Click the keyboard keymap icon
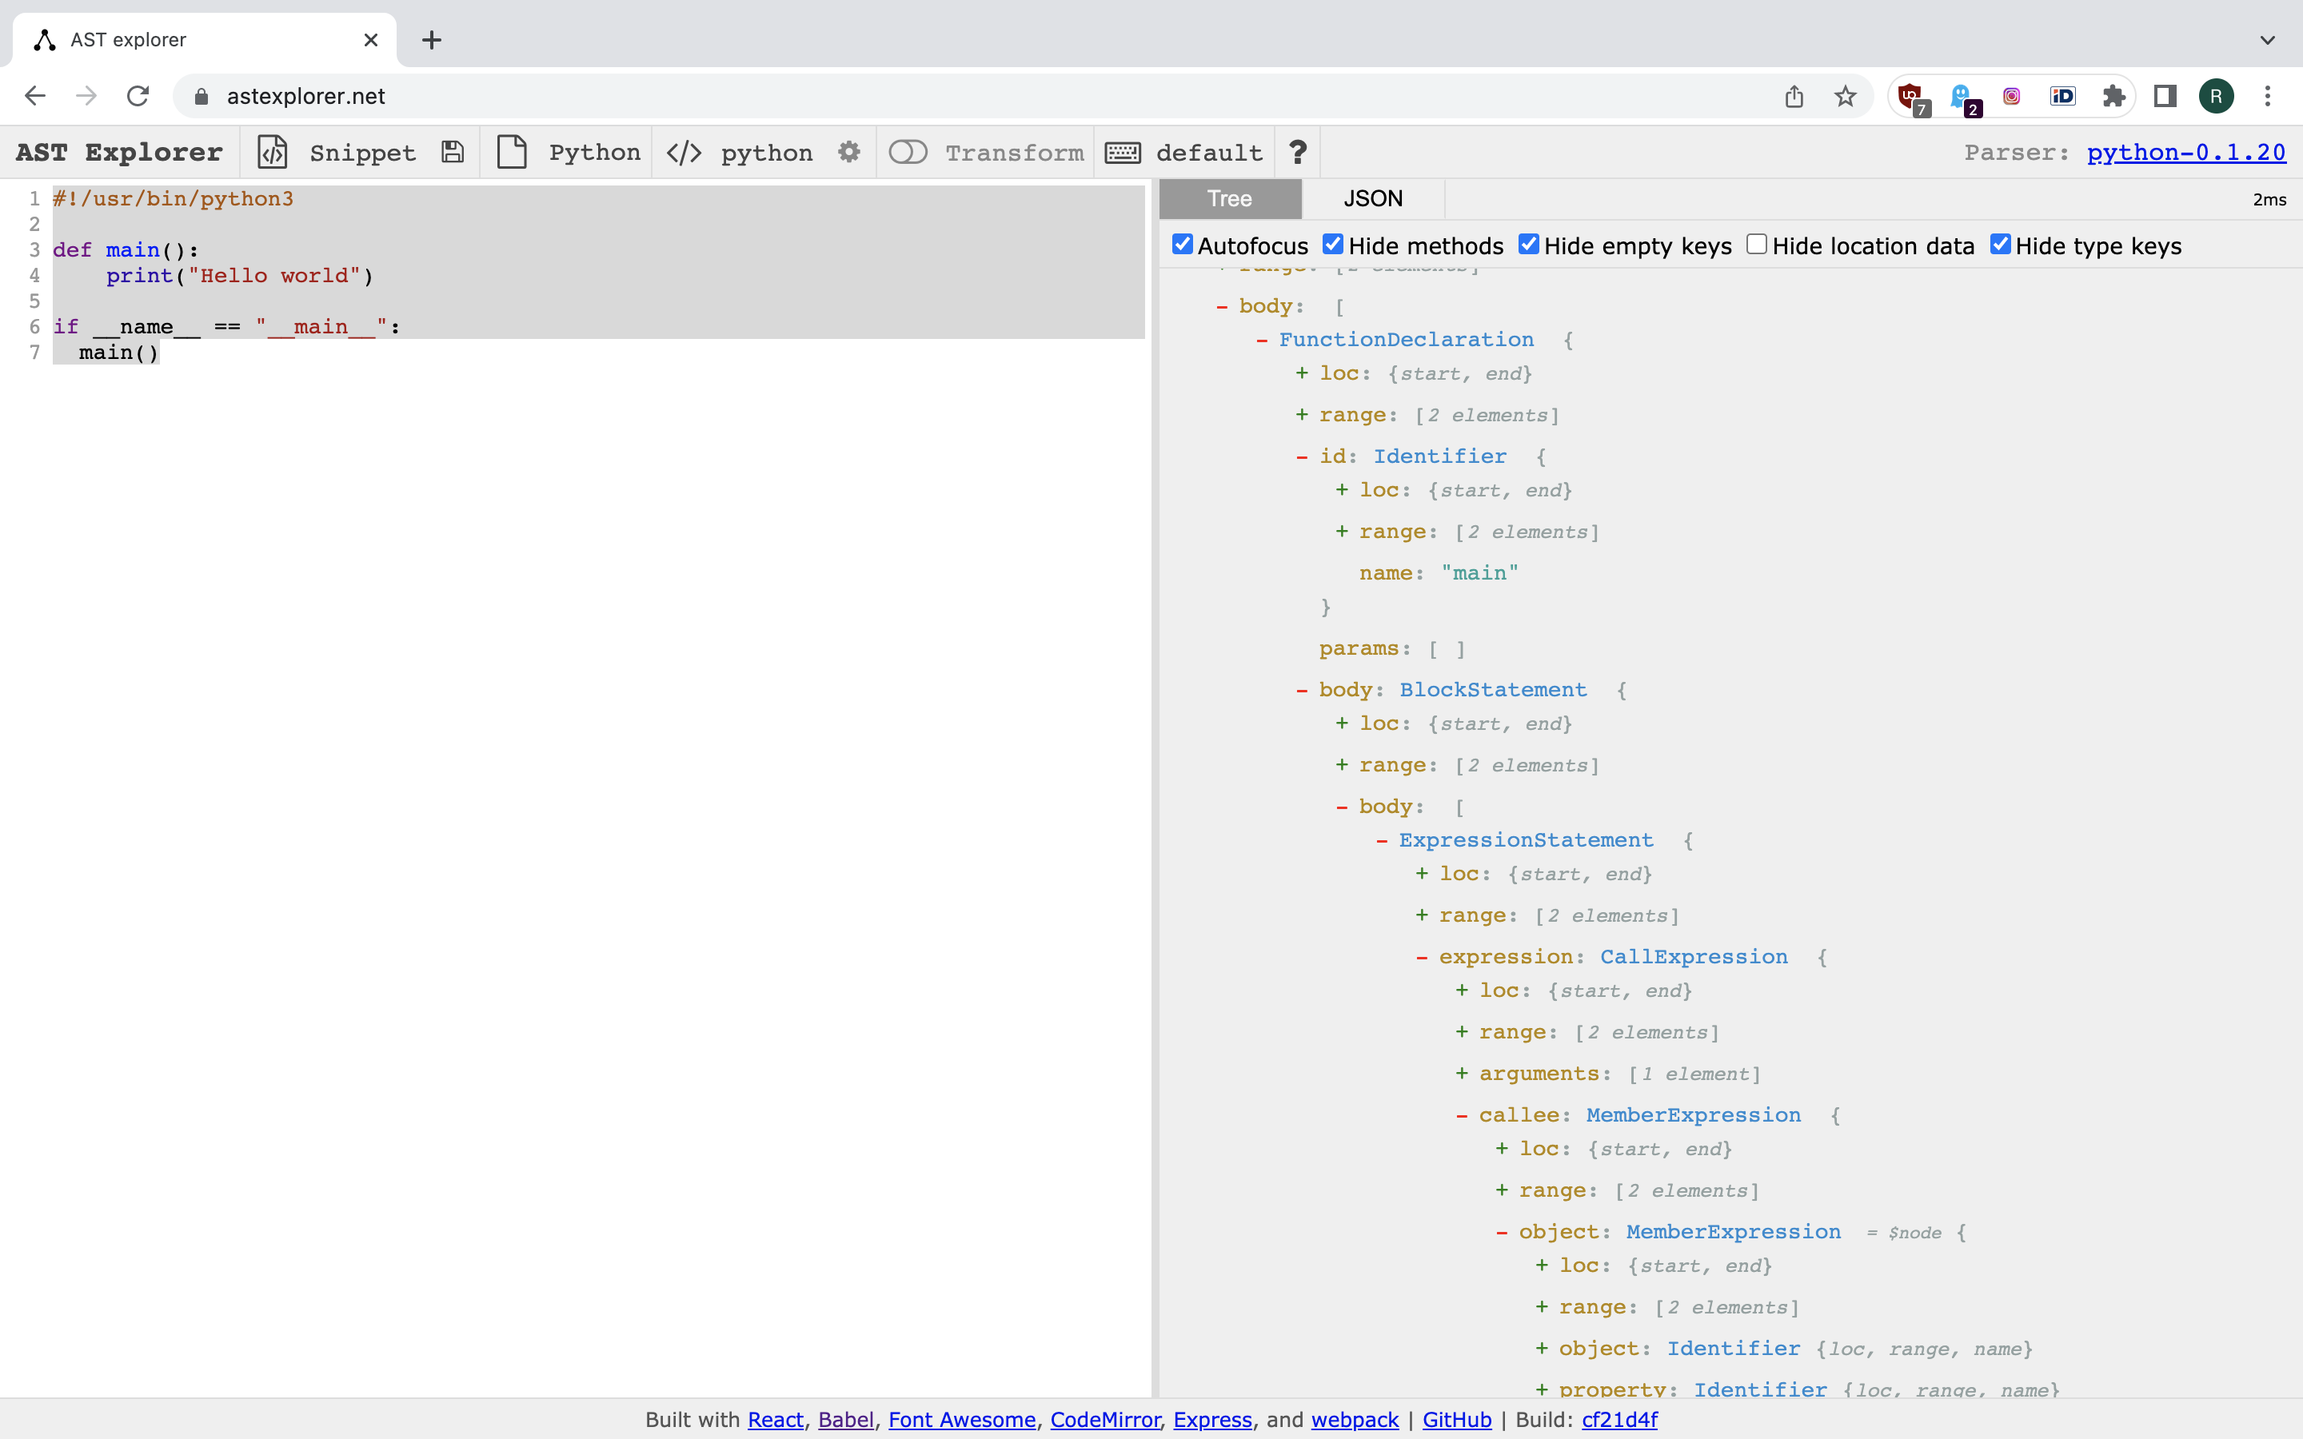This screenshot has height=1439, width=2303. tap(1123, 152)
